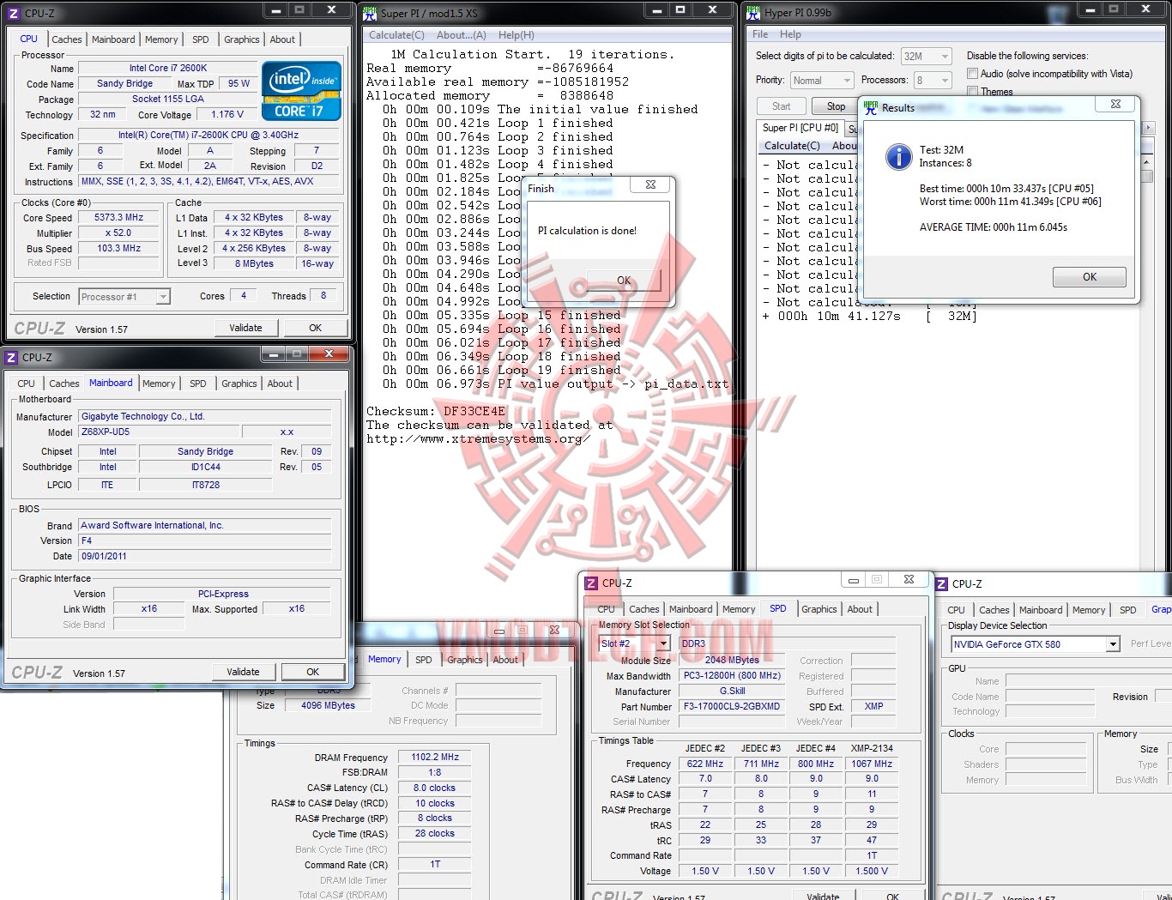Image resolution: width=1172 pixels, height=900 pixels.
Task: Click Validate in the CPU-Z CPU window
Action: point(245,328)
